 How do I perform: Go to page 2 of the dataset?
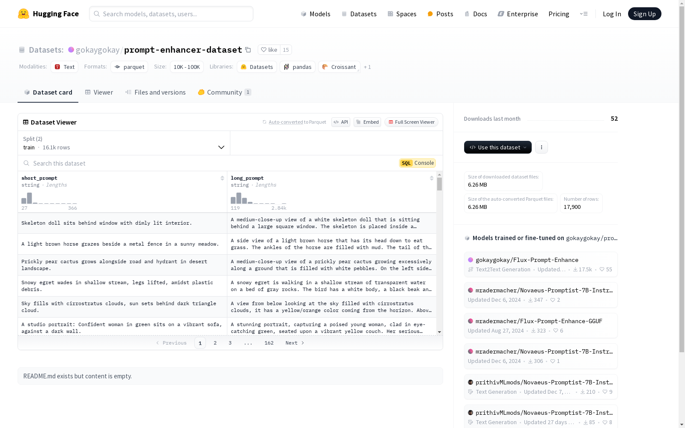click(215, 343)
